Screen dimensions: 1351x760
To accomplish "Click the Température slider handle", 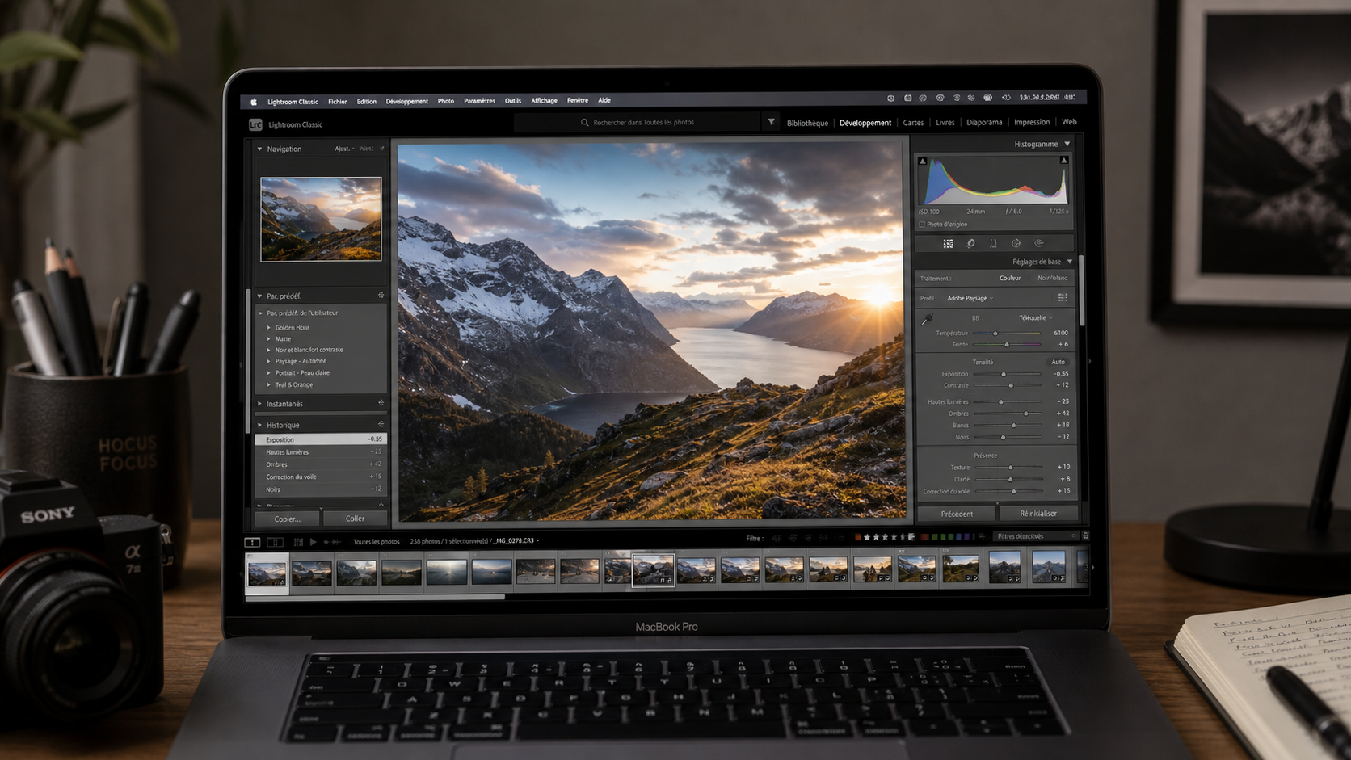I will click(995, 333).
